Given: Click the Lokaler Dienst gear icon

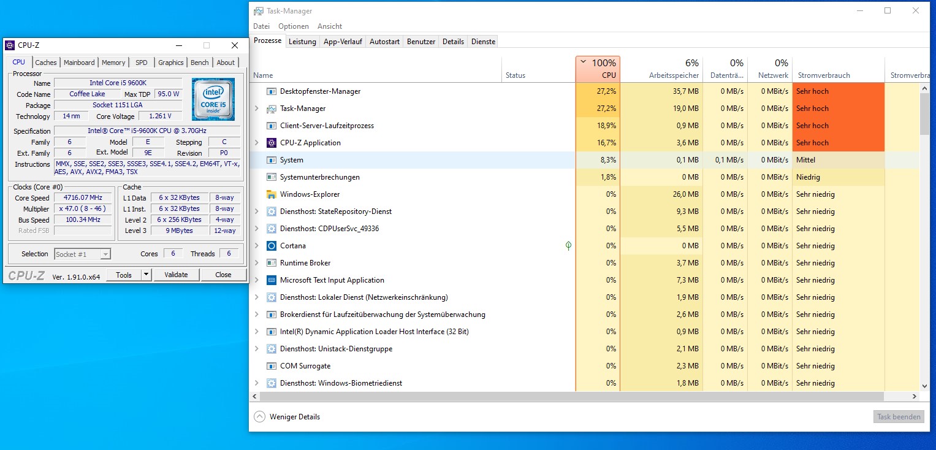Looking at the screenshot, I should 272,297.
